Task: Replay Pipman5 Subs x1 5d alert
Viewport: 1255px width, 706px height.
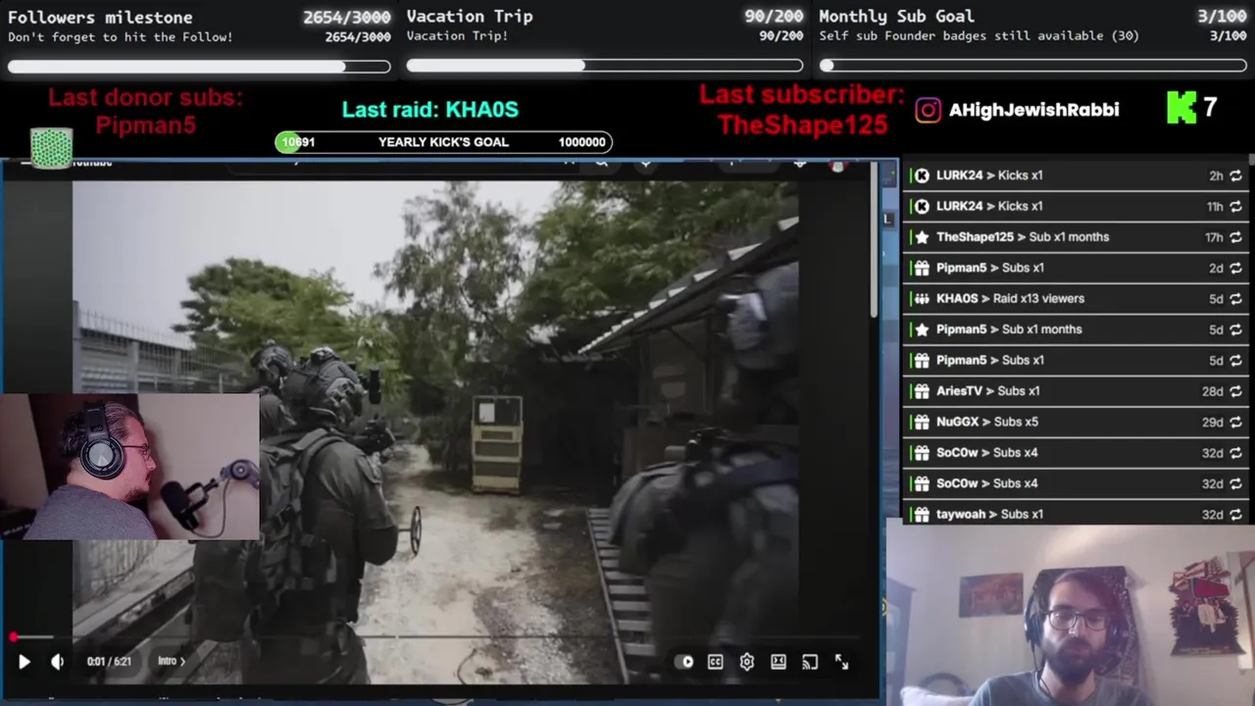Action: point(1235,360)
